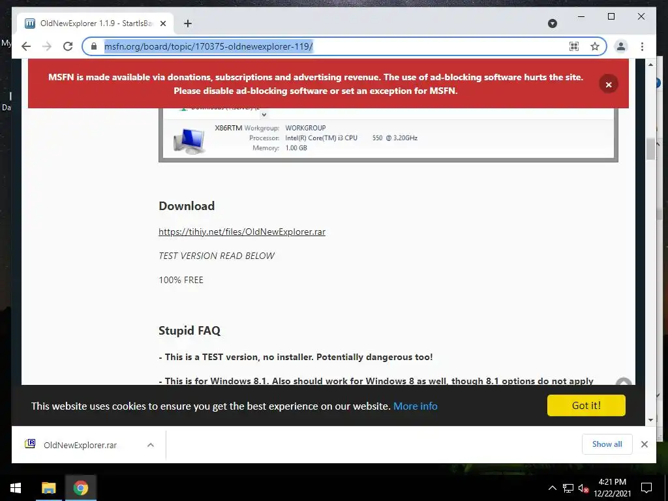Click the MSFN favicon on the tab
The height and width of the screenshot is (501, 668).
pyautogui.click(x=30, y=23)
